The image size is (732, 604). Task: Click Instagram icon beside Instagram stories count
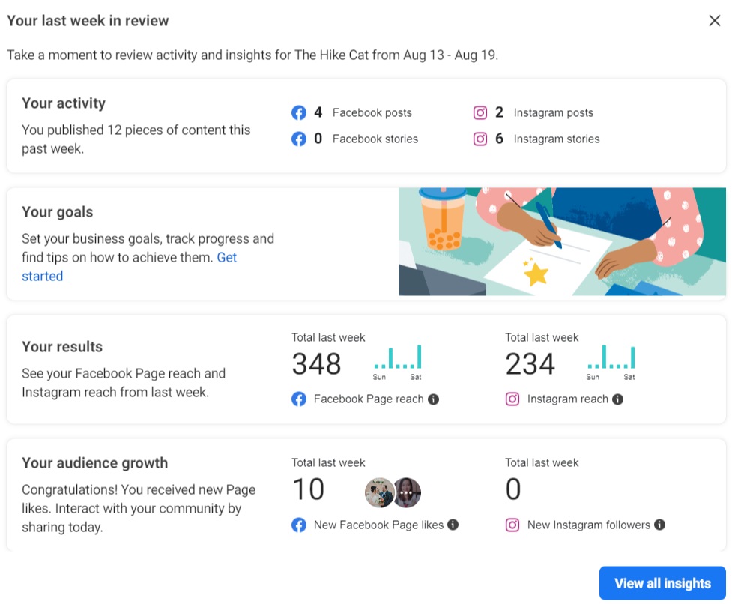coord(480,139)
